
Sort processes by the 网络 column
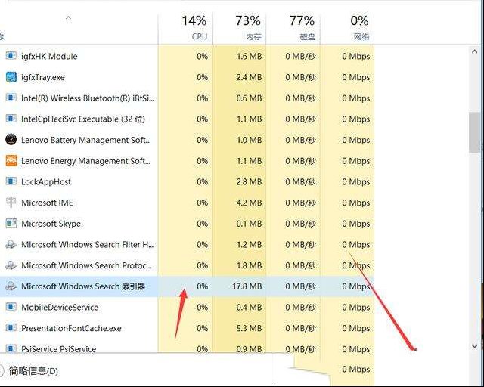click(x=347, y=29)
